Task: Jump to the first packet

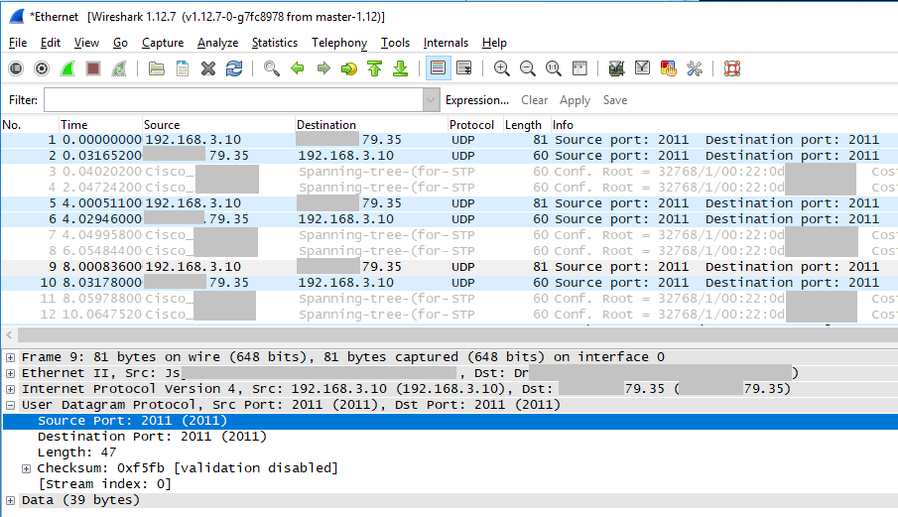Action: point(374,68)
